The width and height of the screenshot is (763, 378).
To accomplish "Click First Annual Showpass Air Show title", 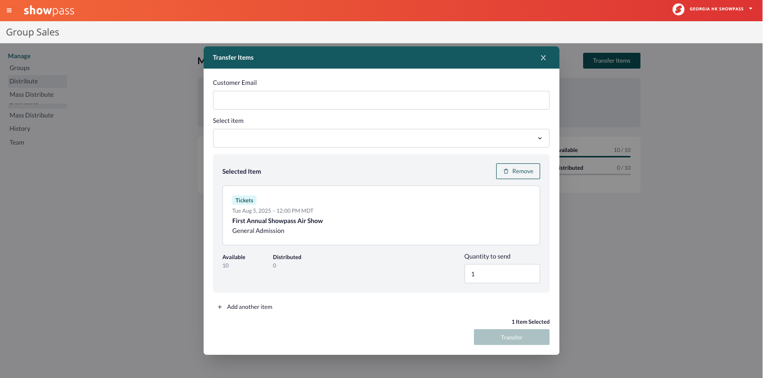I will (277, 221).
